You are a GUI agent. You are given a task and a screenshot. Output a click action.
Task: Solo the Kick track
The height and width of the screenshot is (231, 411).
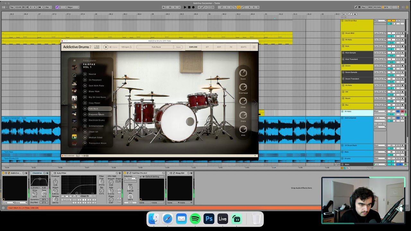pyautogui.click(x=398, y=46)
